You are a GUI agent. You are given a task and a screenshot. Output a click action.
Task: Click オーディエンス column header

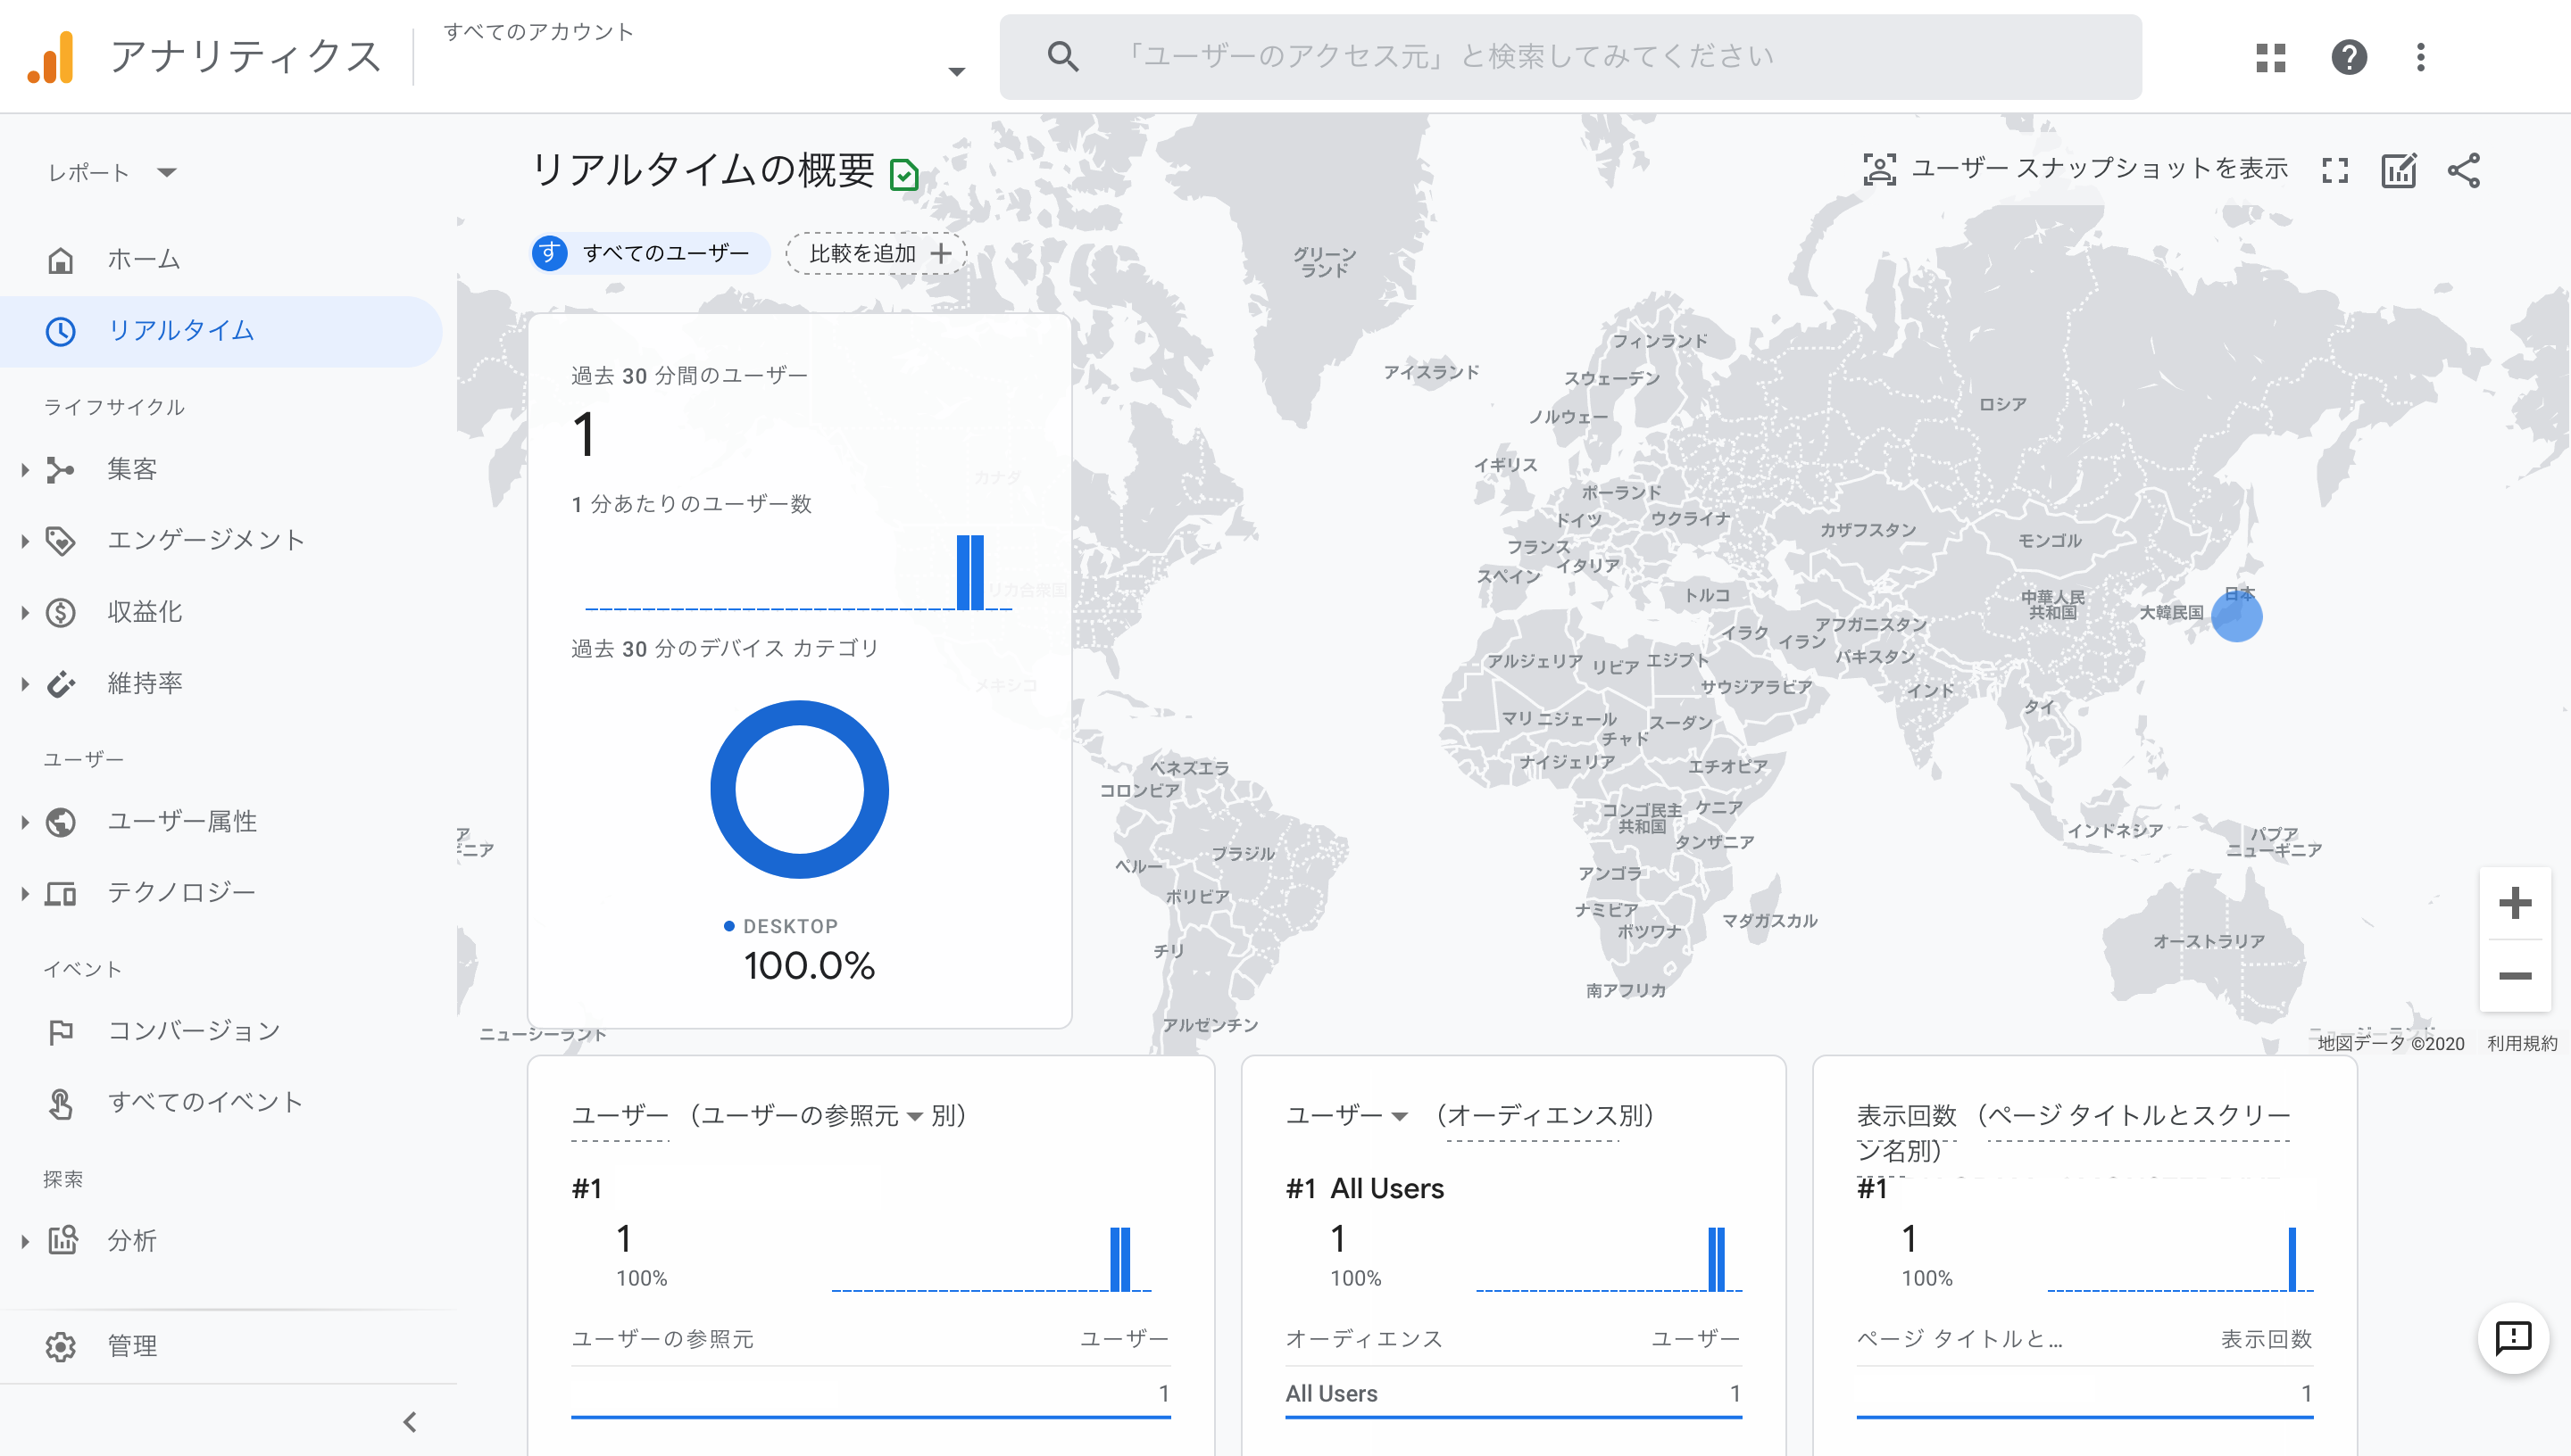pos(1363,1339)
